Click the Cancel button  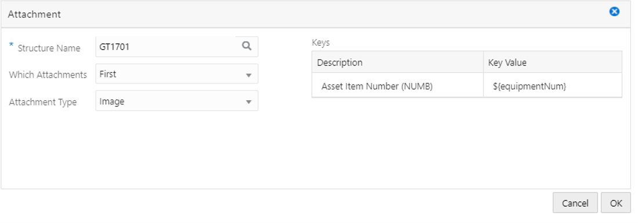[x=575, y=203]
